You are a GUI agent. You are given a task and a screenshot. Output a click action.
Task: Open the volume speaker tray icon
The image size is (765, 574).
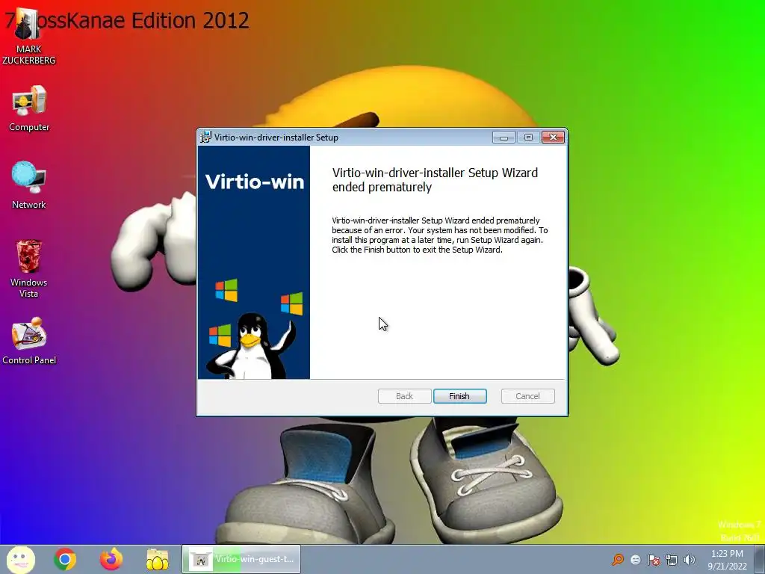click(690, 560)
